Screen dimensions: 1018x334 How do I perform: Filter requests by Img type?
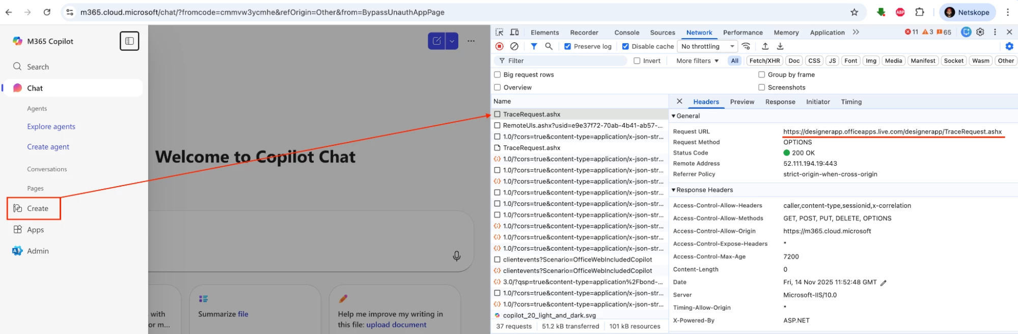[871, 60]
